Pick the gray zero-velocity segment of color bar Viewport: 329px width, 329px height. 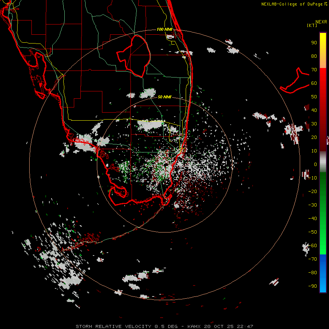323,162
